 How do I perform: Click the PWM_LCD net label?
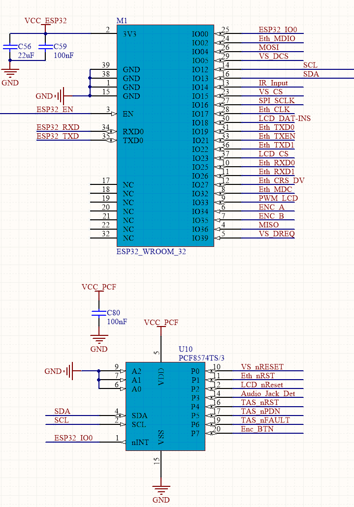point(278,198)
